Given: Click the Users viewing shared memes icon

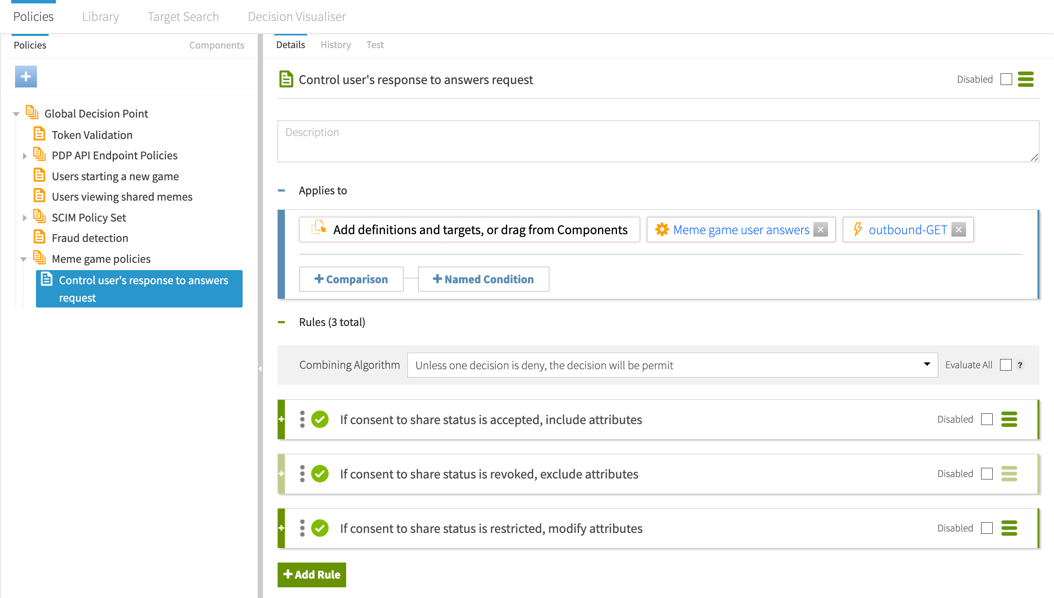Looking at the screenshot, I should pyautogui.click(x=39, y=195).
